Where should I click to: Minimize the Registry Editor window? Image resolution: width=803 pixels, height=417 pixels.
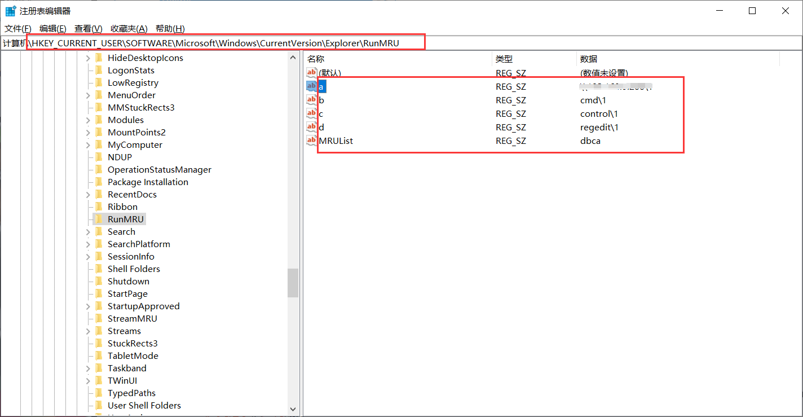(719, 11)
